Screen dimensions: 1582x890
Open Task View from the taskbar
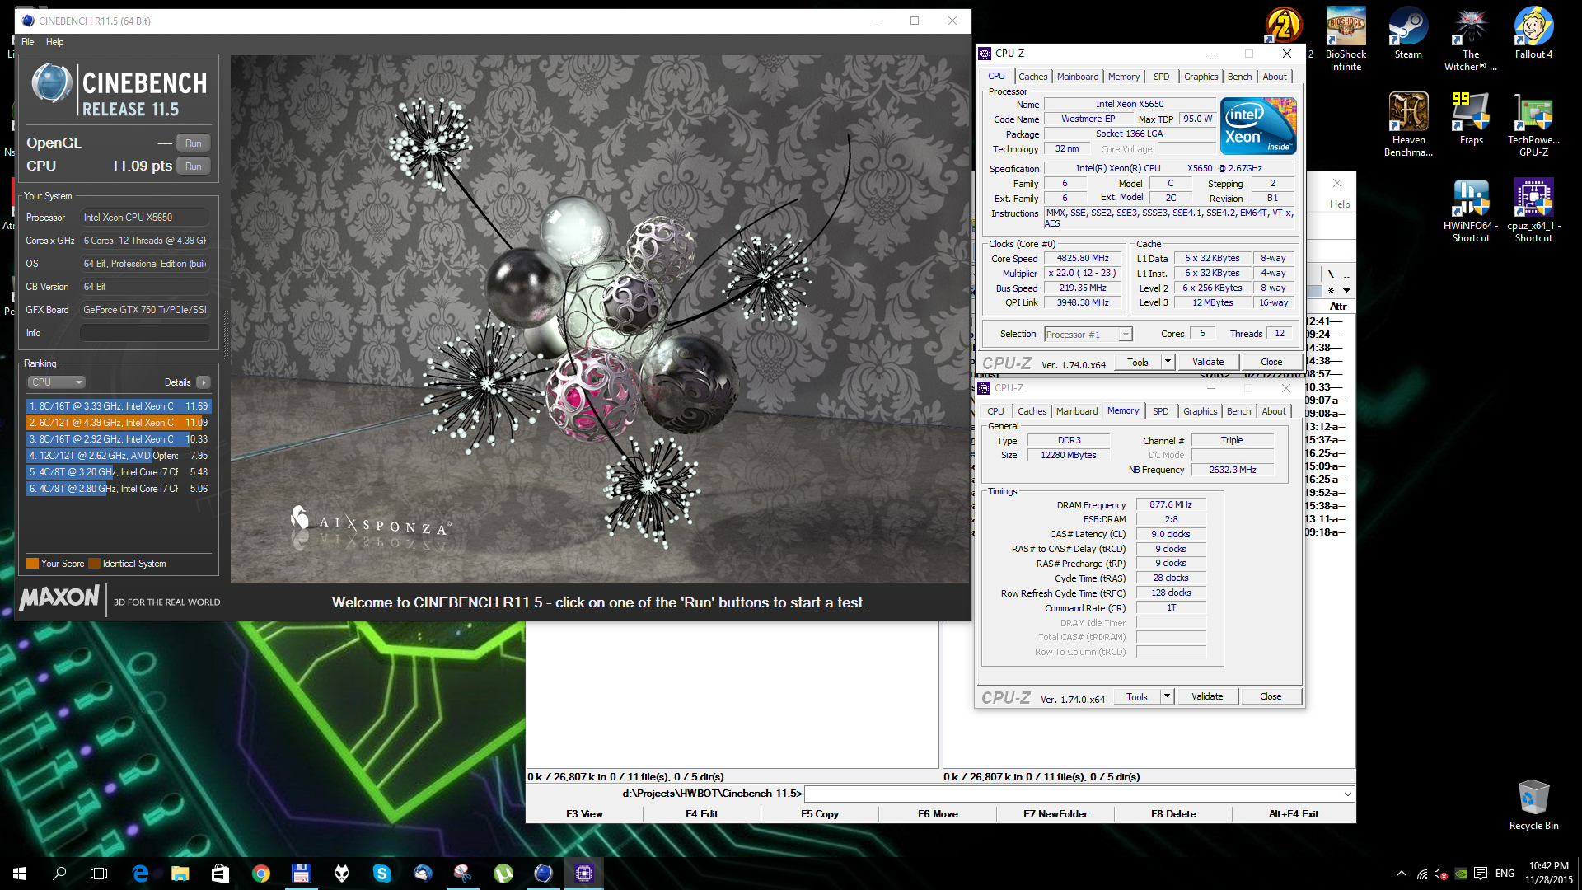[x=99, y=874]
